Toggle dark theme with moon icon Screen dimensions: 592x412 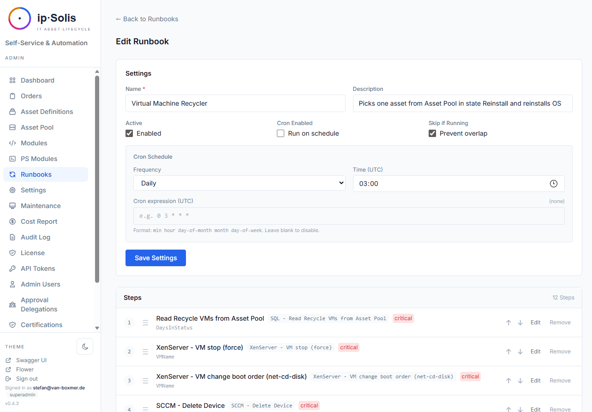click(x=85, y=346)
